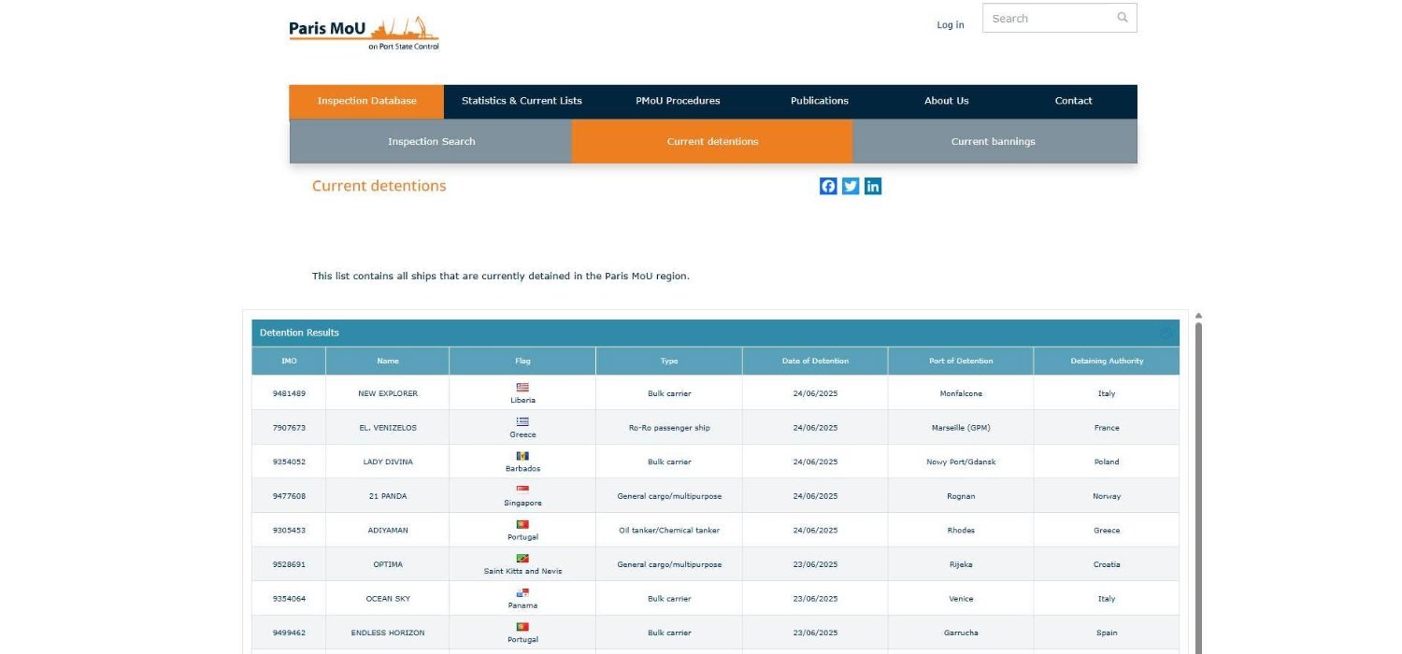Click port cell Nowy Port/Gdansk
This screenshot has width=1402, height=654.
click(x=961, y=462)
